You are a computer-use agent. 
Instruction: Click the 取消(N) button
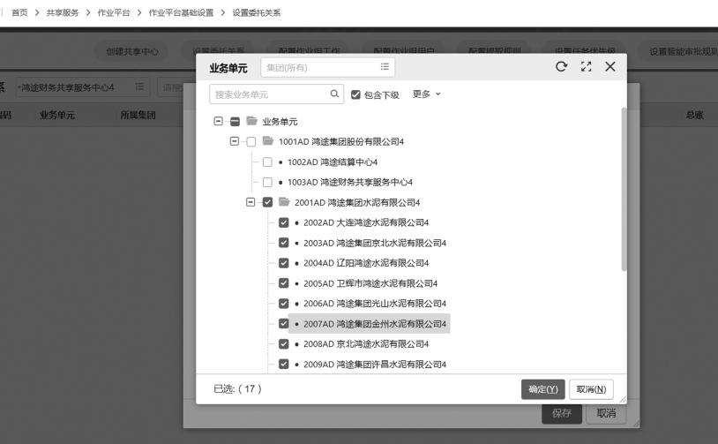click(591, 389)
